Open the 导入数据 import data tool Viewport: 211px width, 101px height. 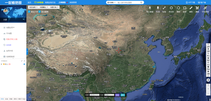point(150,10)
